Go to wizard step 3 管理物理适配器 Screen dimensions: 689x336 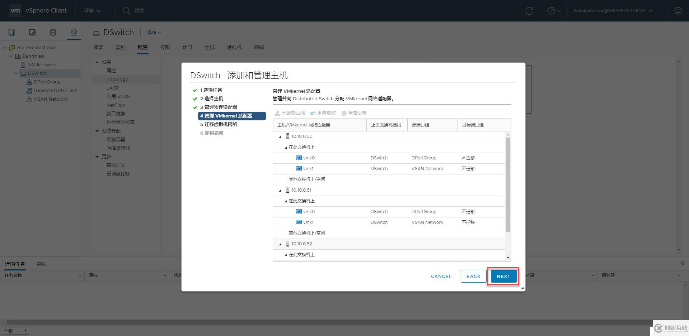pos(219,107)
